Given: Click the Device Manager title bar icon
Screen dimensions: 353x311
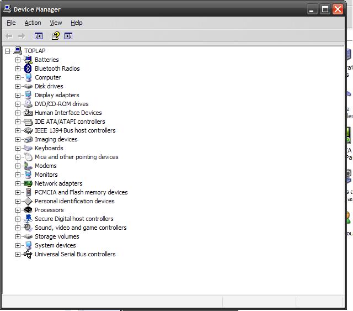Looking at the screenshot, I should (x=7, y=9).
